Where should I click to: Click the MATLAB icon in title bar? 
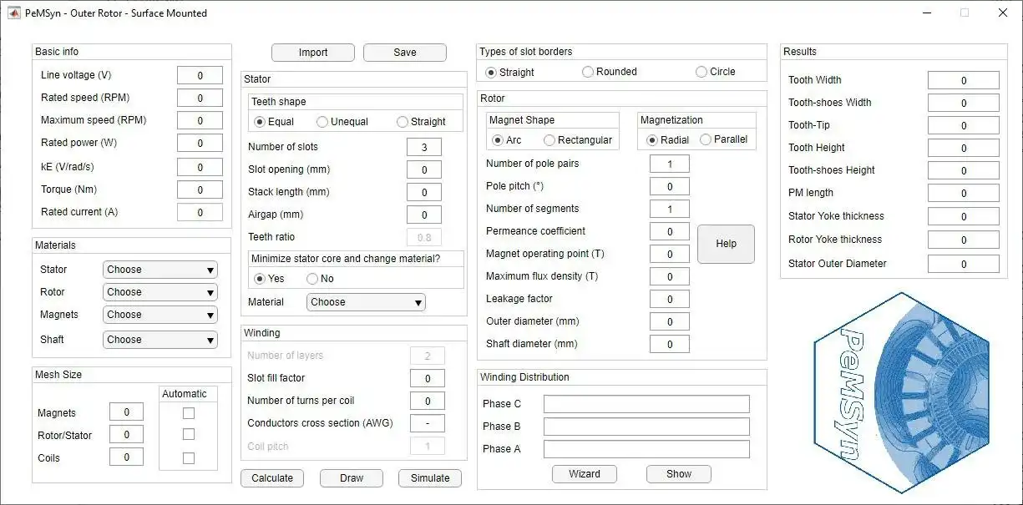coord(14,13)
